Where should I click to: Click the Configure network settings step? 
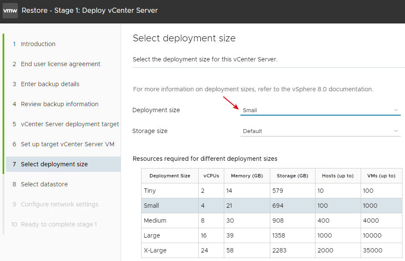pos(59,204)
